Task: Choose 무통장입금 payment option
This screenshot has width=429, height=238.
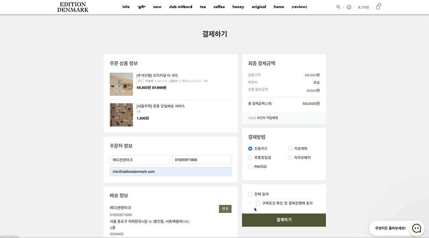Action: click(250, 158)
